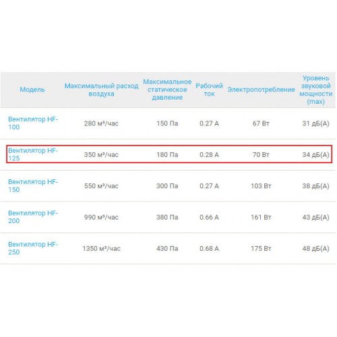
Task: Open the Вентилятор HF-200 link
Action: pyautogui.click(x=33, y=217)
